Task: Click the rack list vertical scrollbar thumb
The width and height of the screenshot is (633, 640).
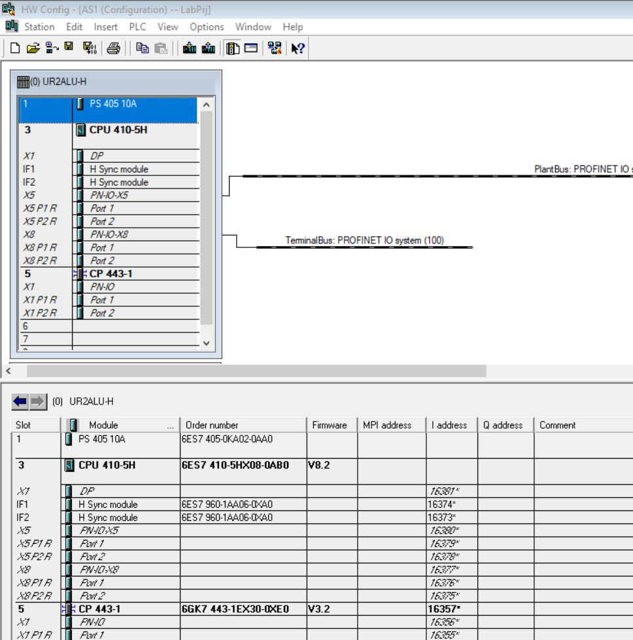Action: pyautogui.click(x=207, y=218)
